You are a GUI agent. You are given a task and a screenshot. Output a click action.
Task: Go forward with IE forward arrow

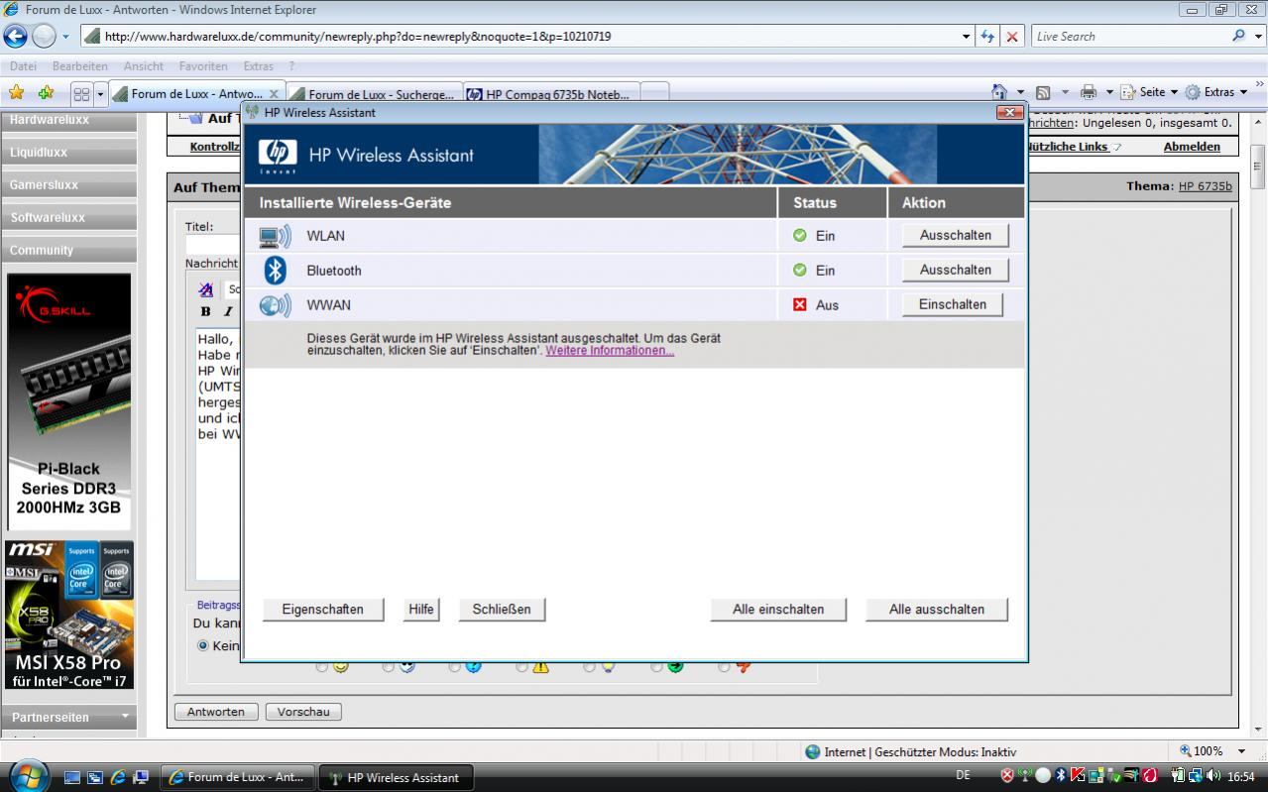(44, 37)
